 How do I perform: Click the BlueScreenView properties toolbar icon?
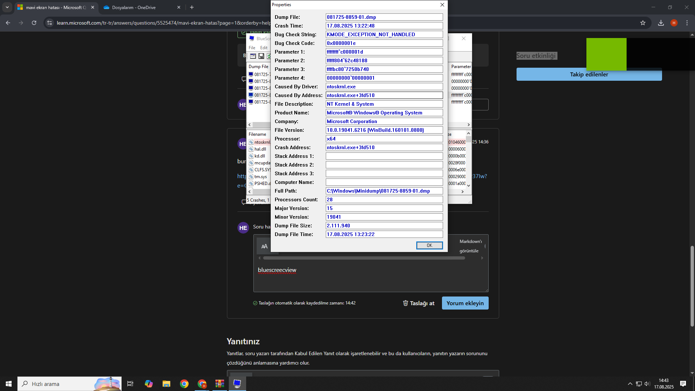click(253, 56)
